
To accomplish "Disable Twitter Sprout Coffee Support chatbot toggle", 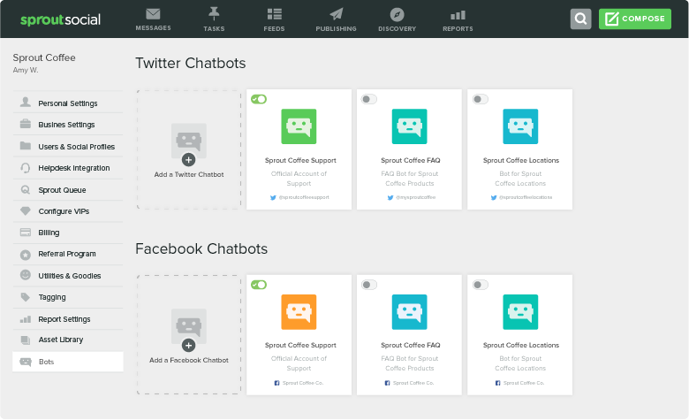I will tap(259, 99).
